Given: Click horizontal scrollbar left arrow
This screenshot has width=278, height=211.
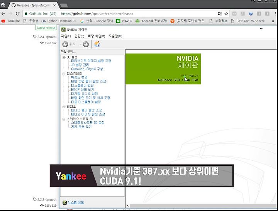Looking at the screenshot, I should click(128, 206).
